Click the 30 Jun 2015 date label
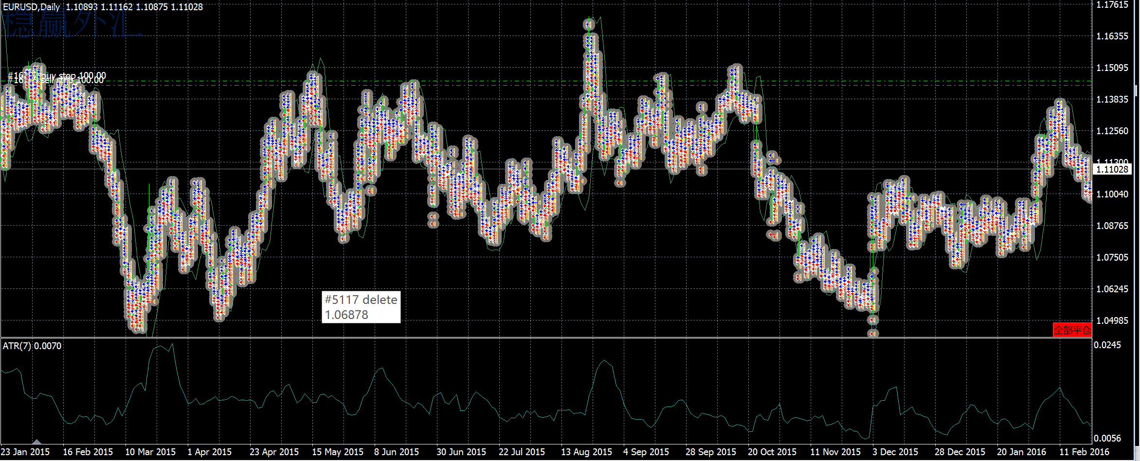This screenshot has height=461, width=1140. pos(461,452)
